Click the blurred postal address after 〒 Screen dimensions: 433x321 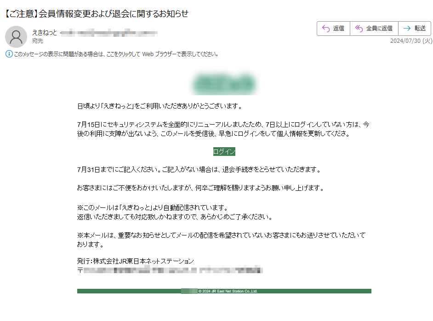click(173, 269)
